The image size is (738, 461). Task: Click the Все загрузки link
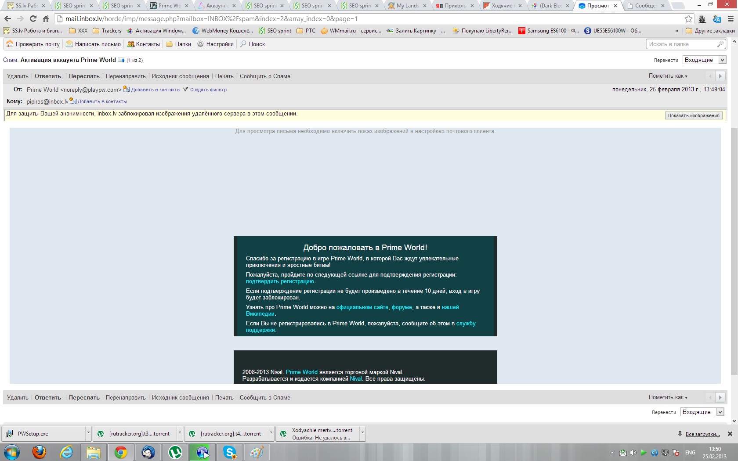click(x=702, y=434)
